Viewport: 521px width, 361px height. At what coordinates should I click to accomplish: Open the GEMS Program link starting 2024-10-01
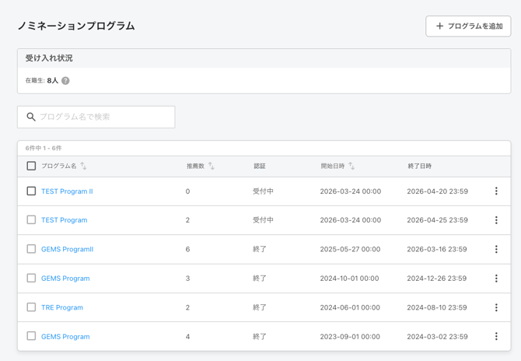(x=65, y=279)
